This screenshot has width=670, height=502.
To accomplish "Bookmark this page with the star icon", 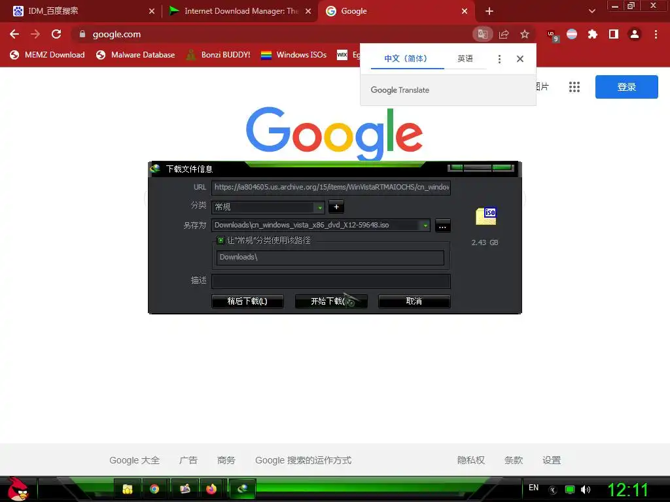I will [x=525, y=34].
